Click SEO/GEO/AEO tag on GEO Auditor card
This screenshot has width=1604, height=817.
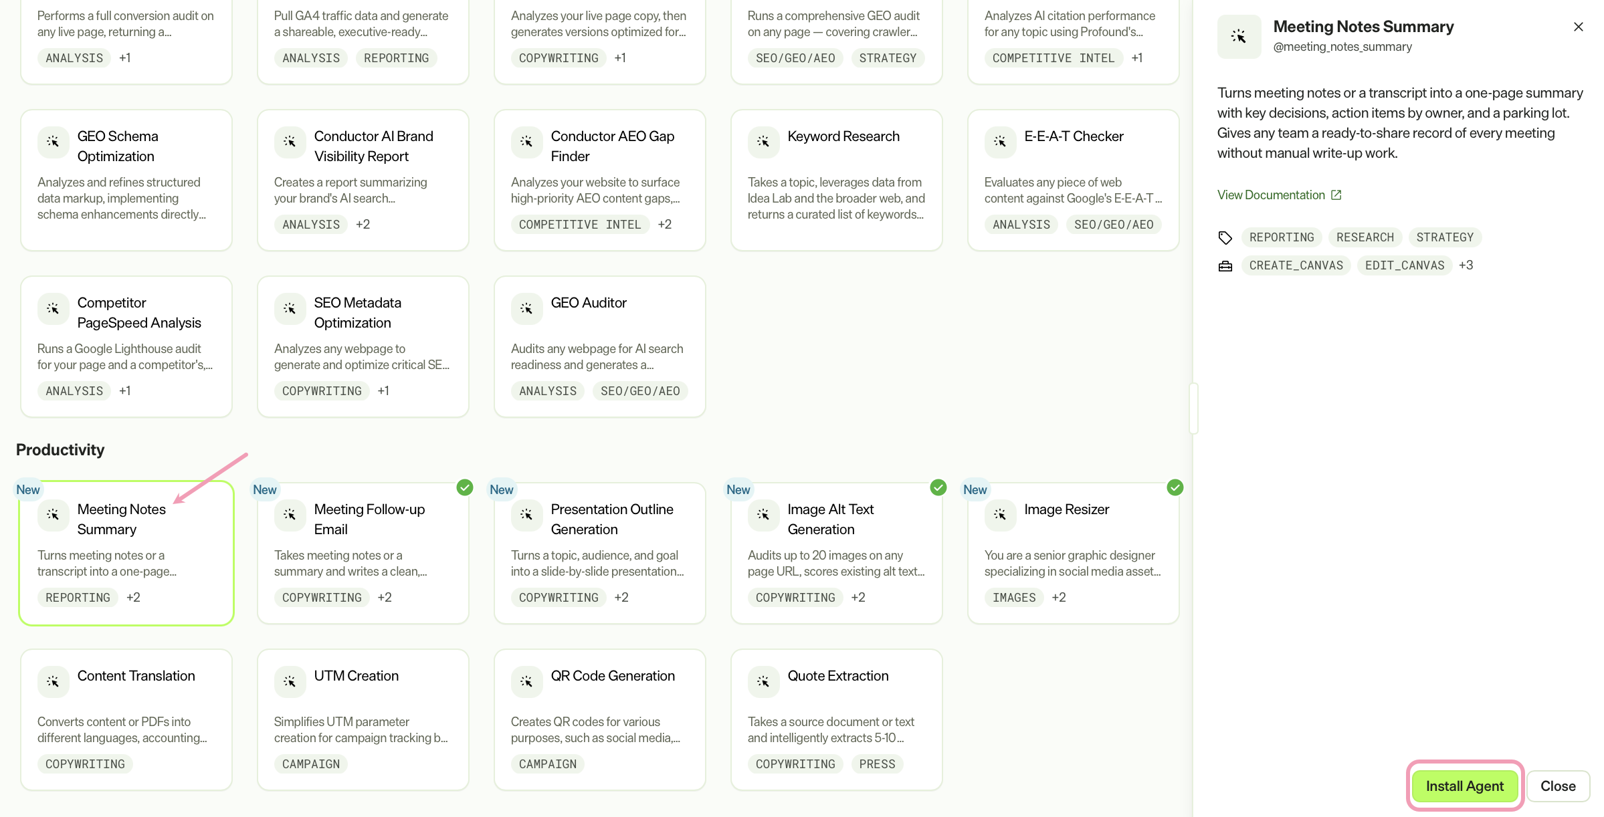640,391
